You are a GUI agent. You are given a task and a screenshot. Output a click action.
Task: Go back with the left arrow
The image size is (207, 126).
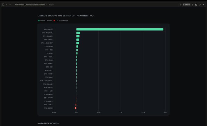tap(6, 5)
